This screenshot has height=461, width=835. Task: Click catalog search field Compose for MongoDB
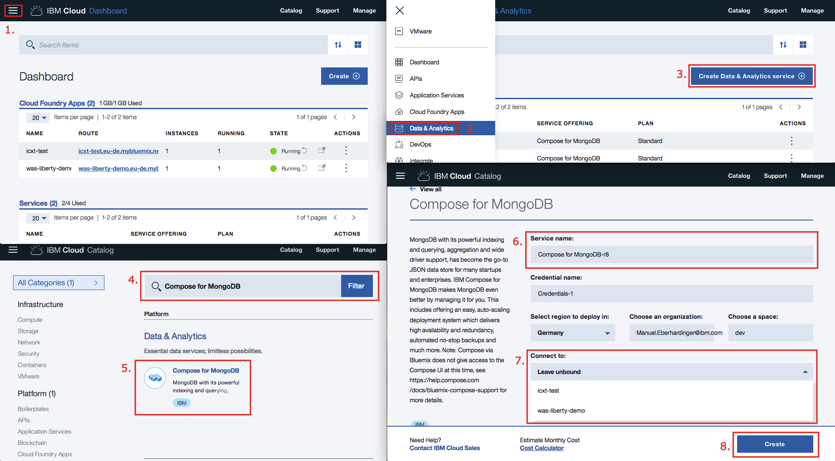(243, 286)
